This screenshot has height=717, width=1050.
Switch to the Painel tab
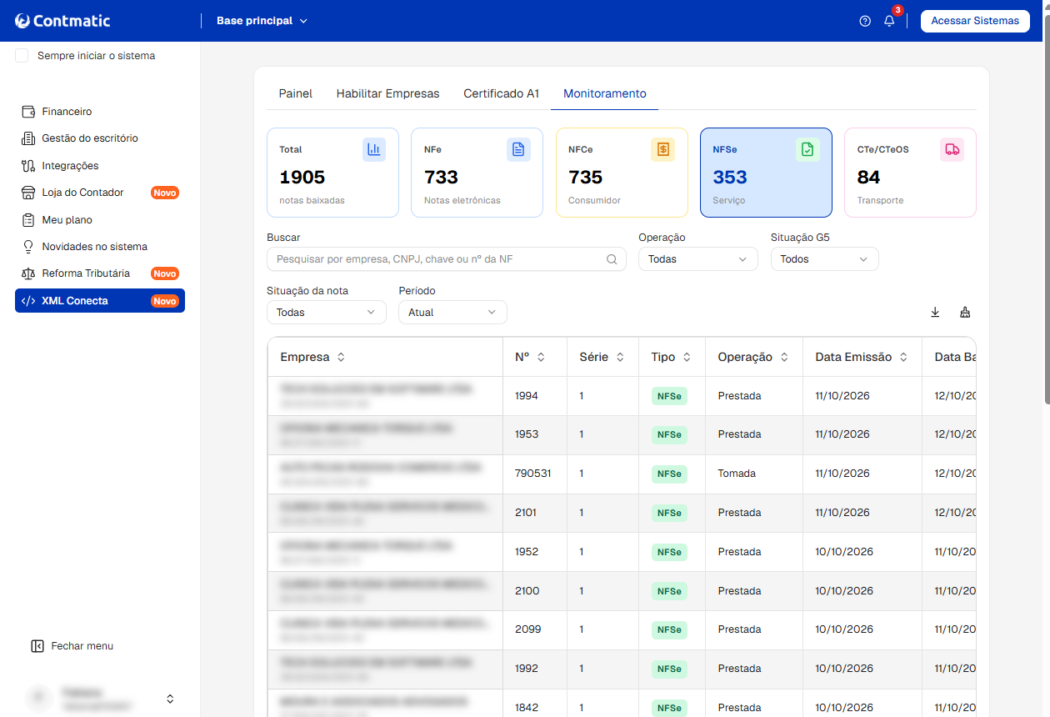[296, 93]
